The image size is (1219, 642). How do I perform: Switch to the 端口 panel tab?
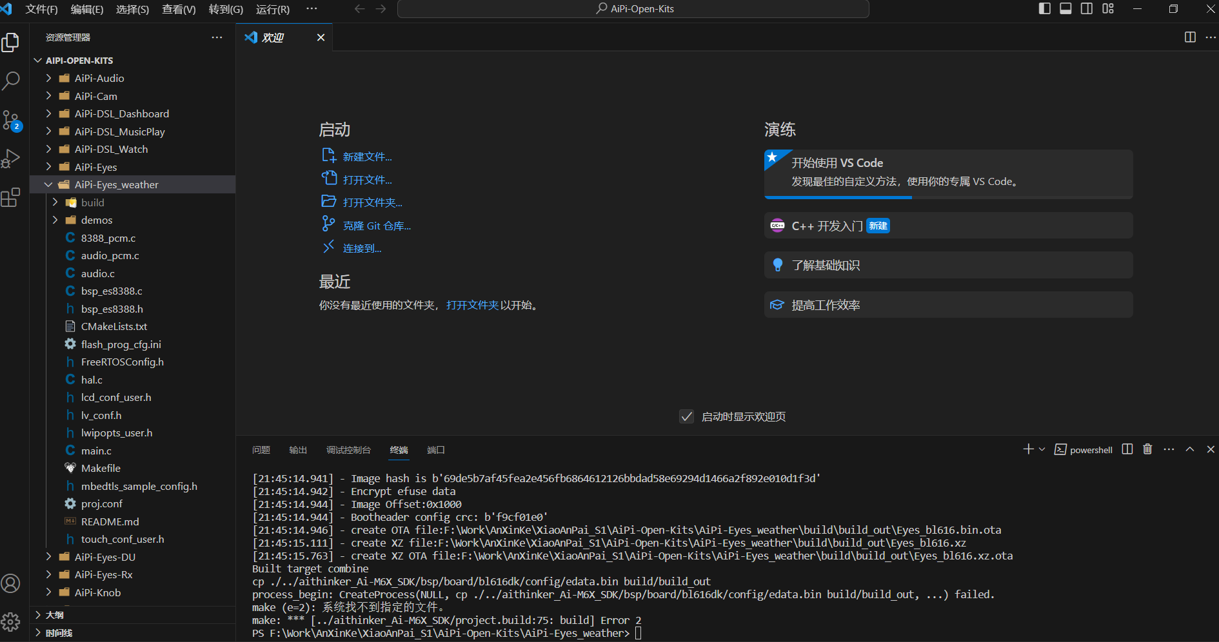coord(436,450)
